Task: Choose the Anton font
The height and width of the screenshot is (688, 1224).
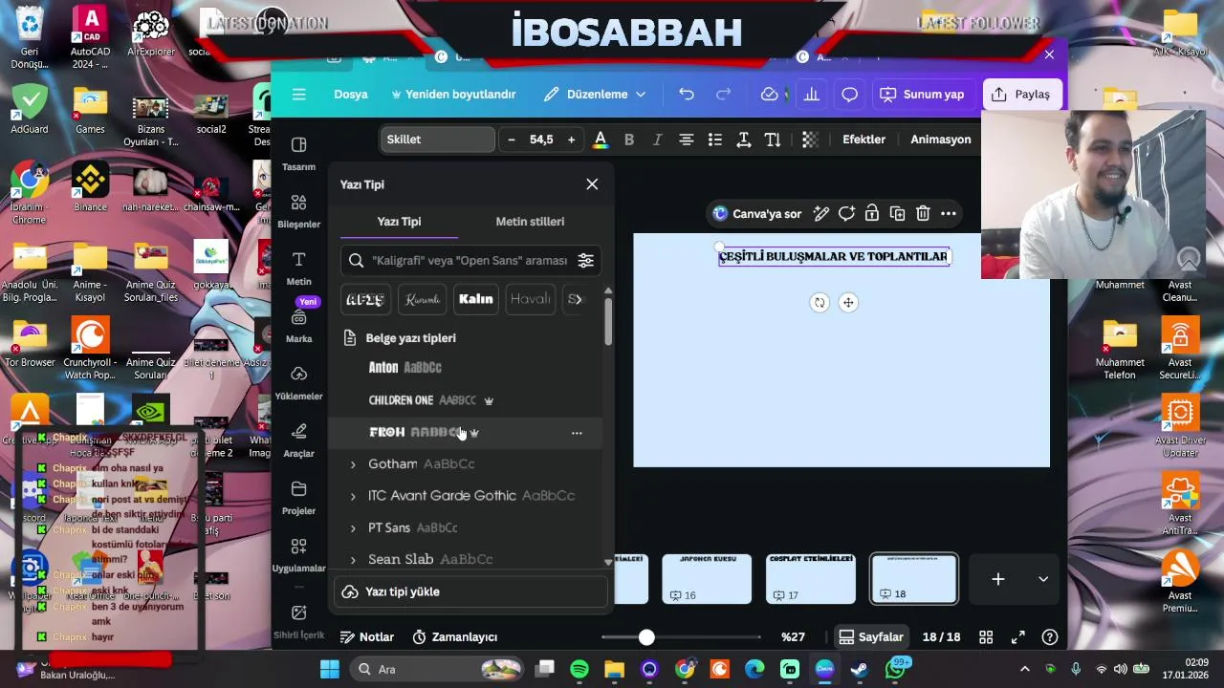Action: coord(405,367)
